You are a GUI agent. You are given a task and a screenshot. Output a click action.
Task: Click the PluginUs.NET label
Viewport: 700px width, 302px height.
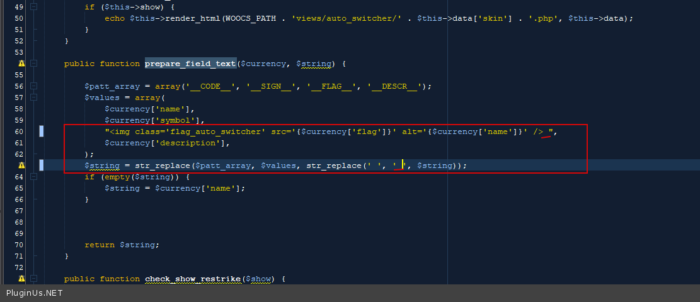[x=35, y=293]
